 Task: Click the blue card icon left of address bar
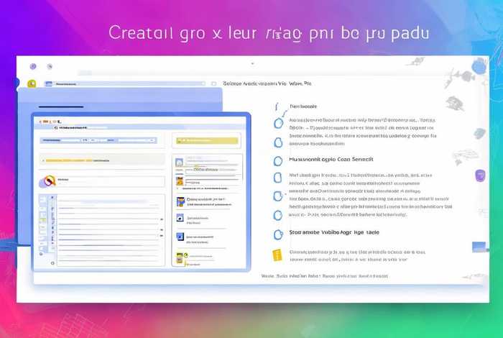[x=48, y=84]
